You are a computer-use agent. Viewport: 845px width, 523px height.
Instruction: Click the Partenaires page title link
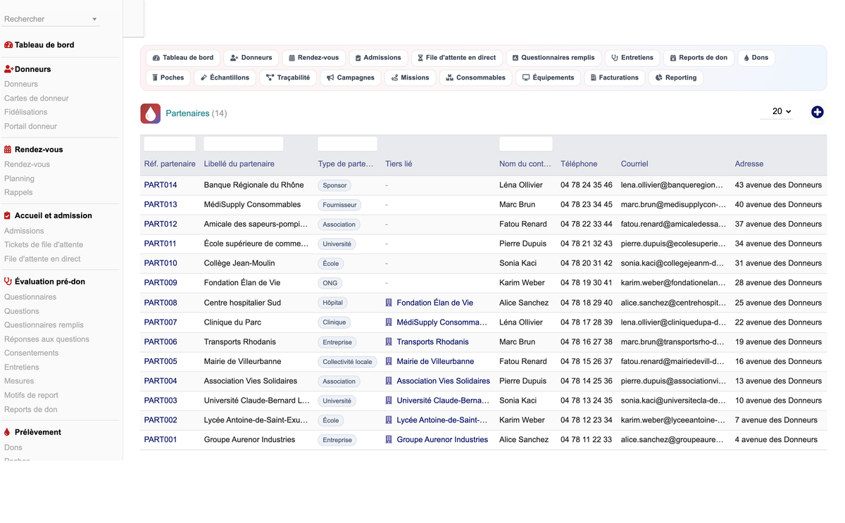coord(187,113)
